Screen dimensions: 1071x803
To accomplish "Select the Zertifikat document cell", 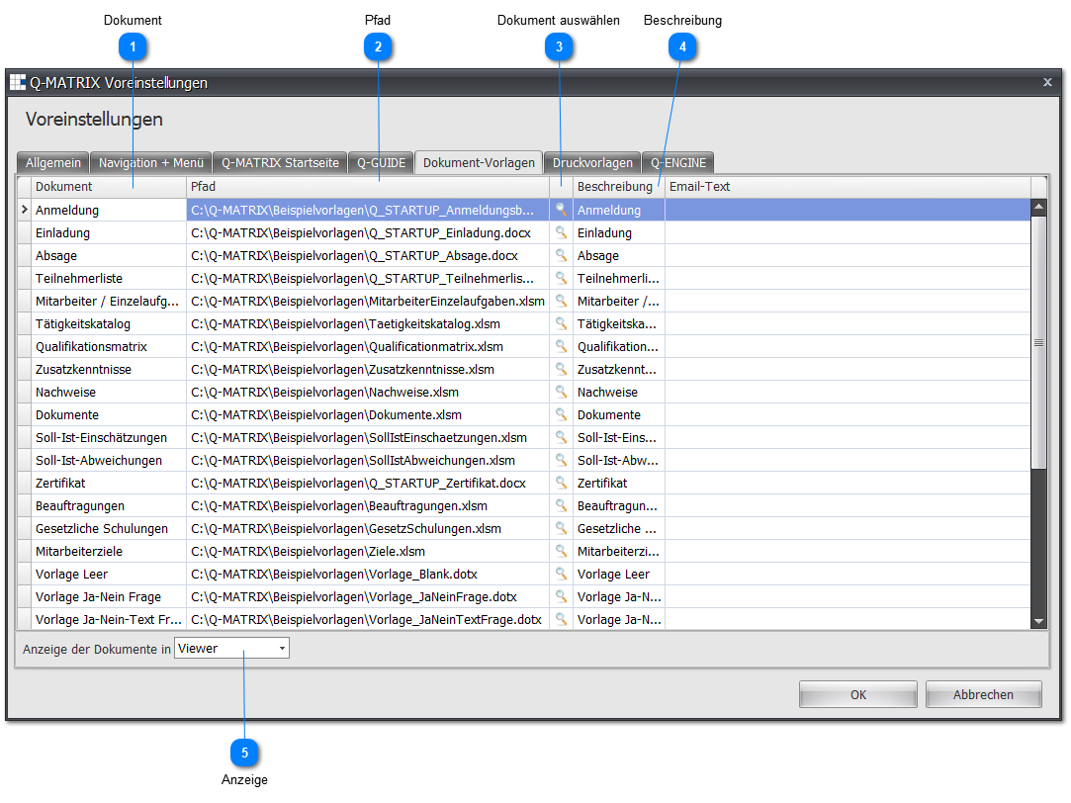I will point(109,483).
